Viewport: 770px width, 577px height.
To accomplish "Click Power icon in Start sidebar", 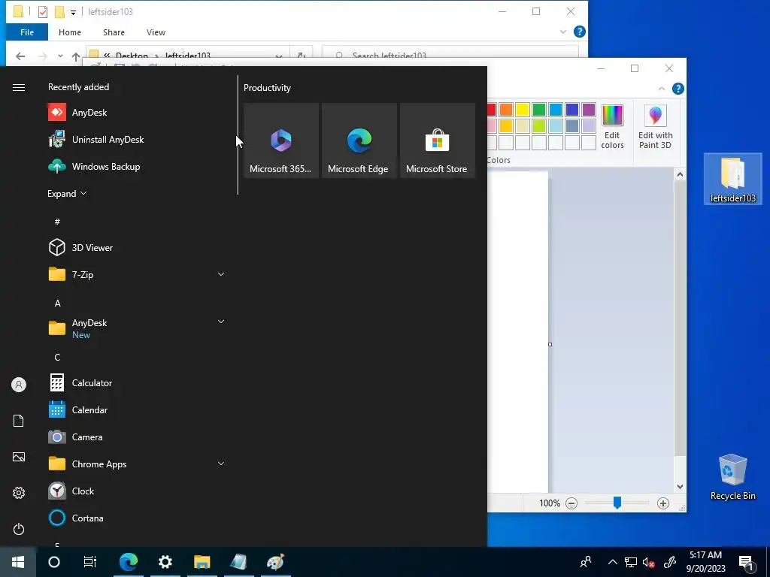I will pos(19,529).
